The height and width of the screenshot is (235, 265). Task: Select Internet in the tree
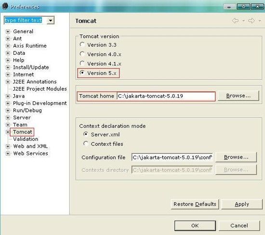pos(24,74)
